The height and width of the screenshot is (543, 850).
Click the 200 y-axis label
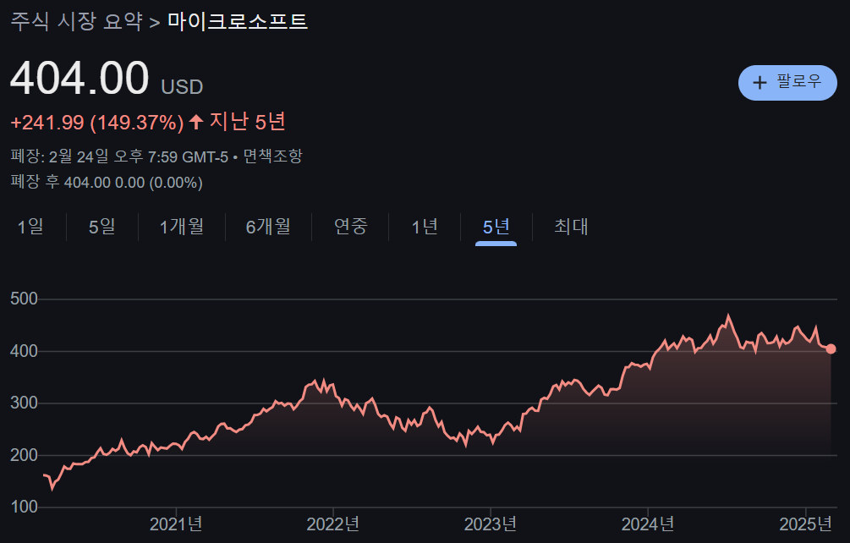[24, 455]
